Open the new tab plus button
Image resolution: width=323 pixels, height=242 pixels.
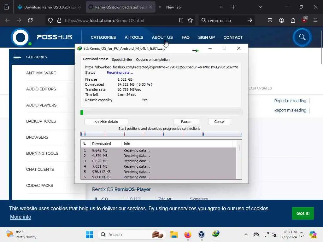coord(233,7)
